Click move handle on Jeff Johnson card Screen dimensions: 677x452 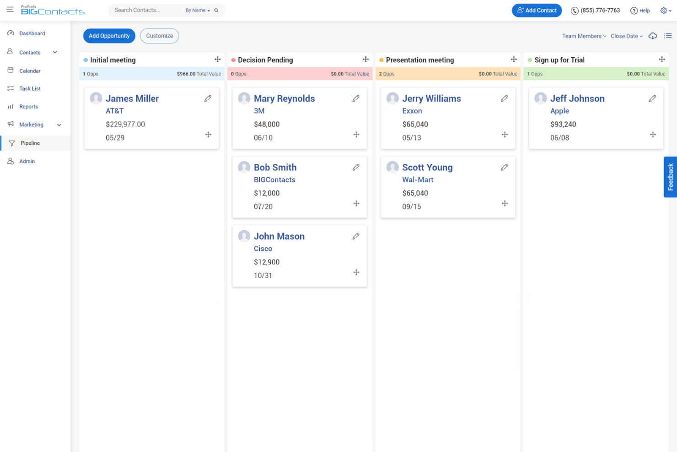pyautogui.click(x=653, y=135)
